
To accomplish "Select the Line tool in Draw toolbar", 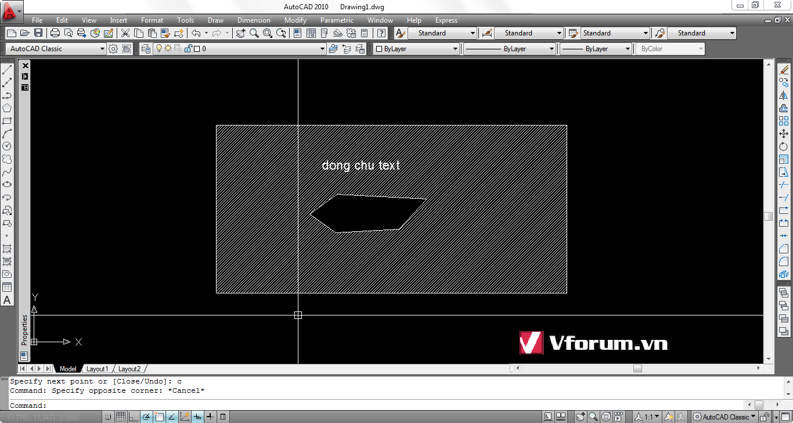I will coord(7,70).
